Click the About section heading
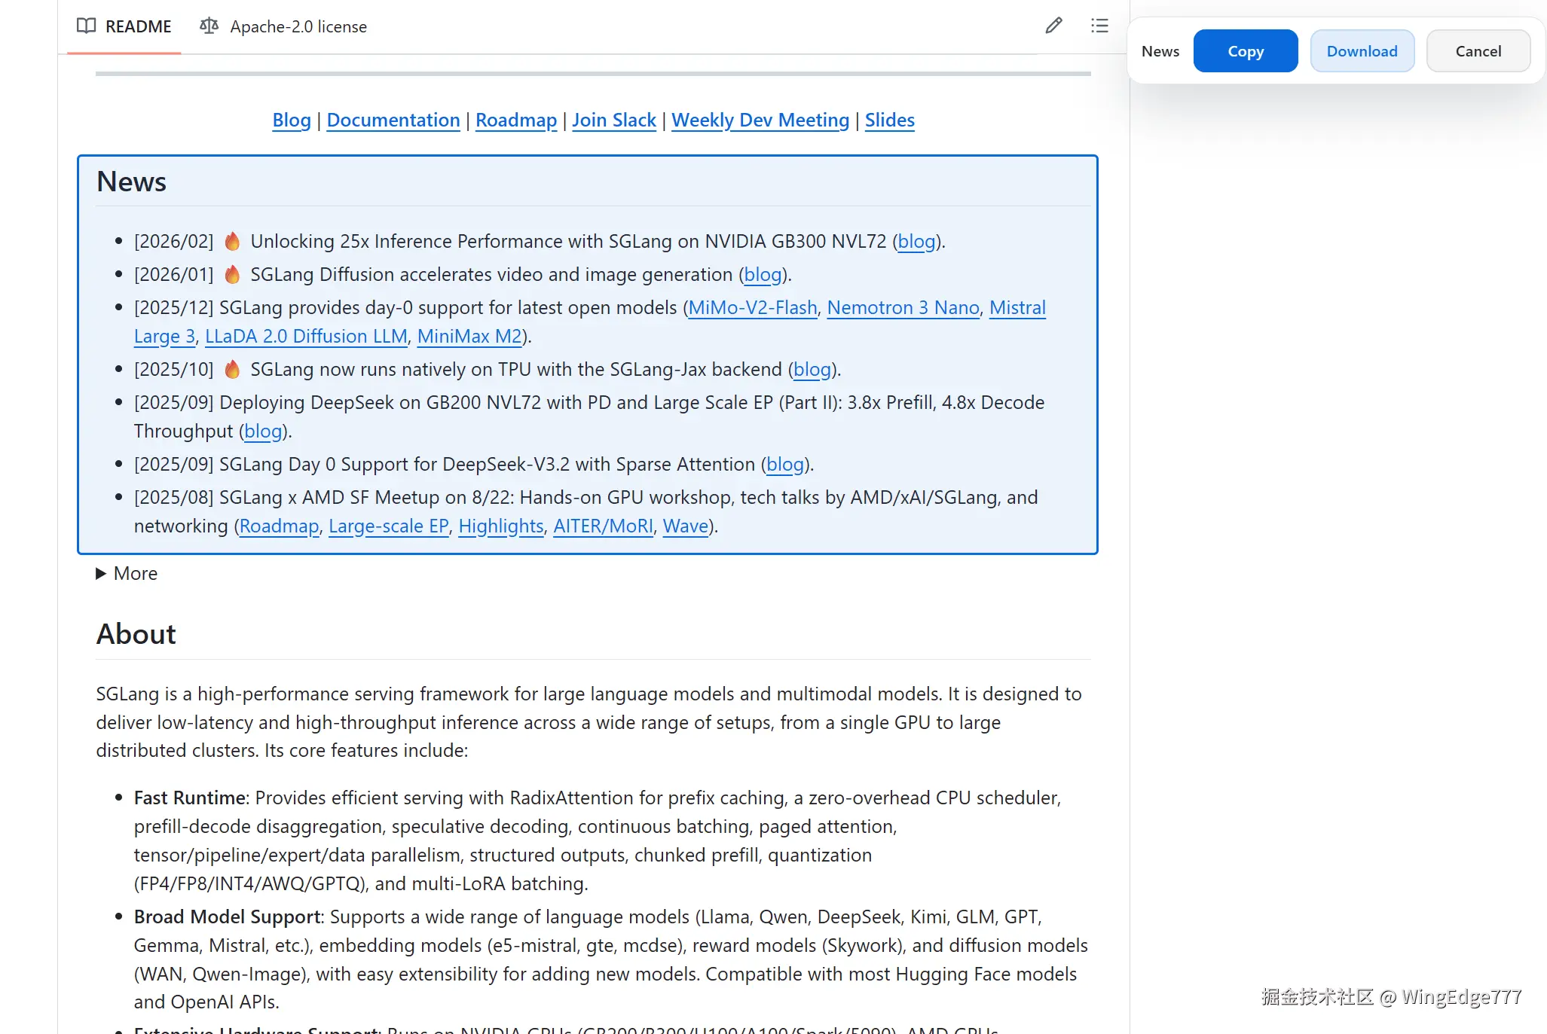This screenshot has width=1547, height=1034. 136,634
